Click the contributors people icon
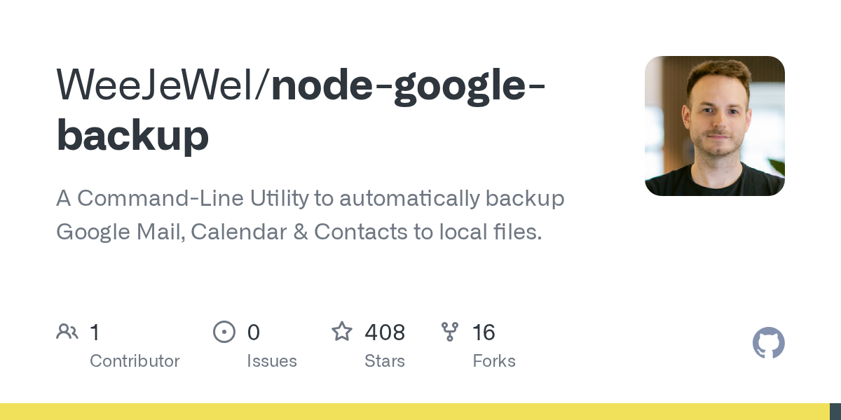The height and width of the screenshot is (420, 841). [67, 332]
